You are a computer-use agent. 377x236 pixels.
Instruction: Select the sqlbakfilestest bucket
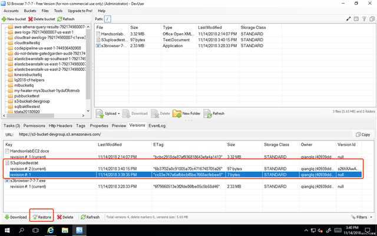(27, 106)
